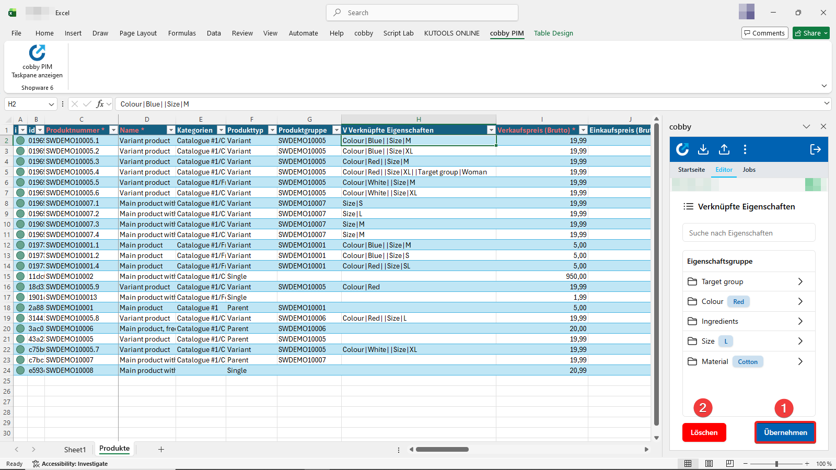836x470 pixels.
Task: Click the Übernehmen button
Action: pyautogui.click(x=785, y=432)
